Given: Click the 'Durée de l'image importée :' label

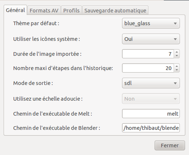Looking at the screenshot, I should [x=47, y=54].
